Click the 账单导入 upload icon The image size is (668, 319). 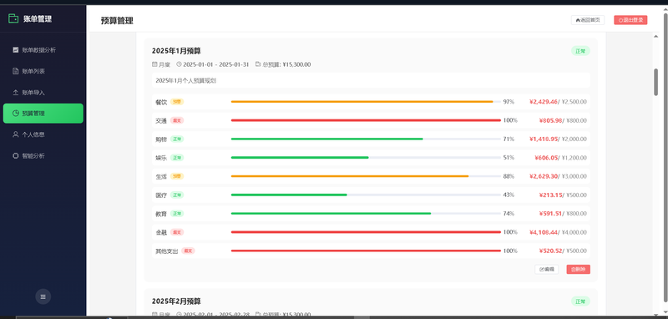(x=15, y=93)
